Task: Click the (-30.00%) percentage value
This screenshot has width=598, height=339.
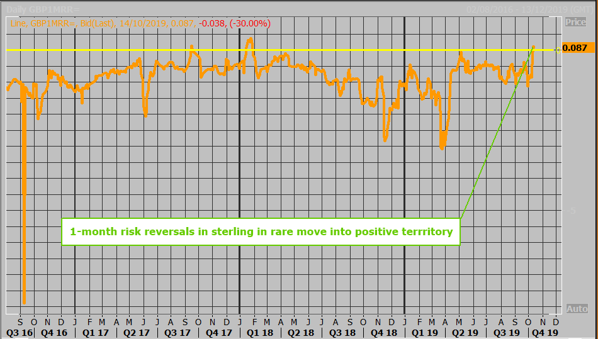Action: click(x=250, y=23)
